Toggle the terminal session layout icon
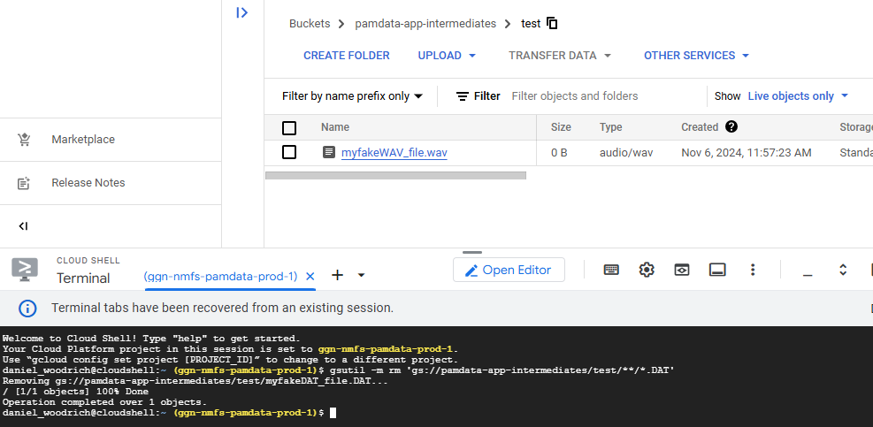Screen dimensions: 873x427 [x=717, y=270]
